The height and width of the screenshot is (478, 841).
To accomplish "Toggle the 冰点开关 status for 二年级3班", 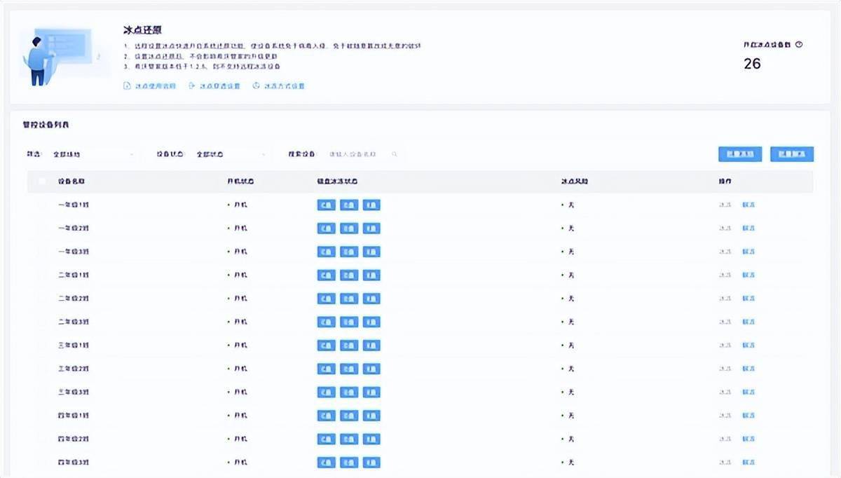I will [x=569, y=322].
